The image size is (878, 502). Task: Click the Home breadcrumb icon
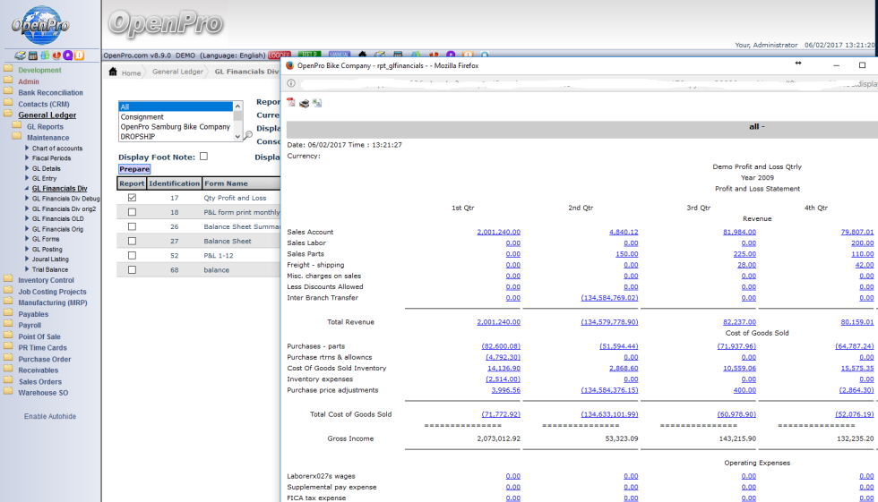point(113,72)
